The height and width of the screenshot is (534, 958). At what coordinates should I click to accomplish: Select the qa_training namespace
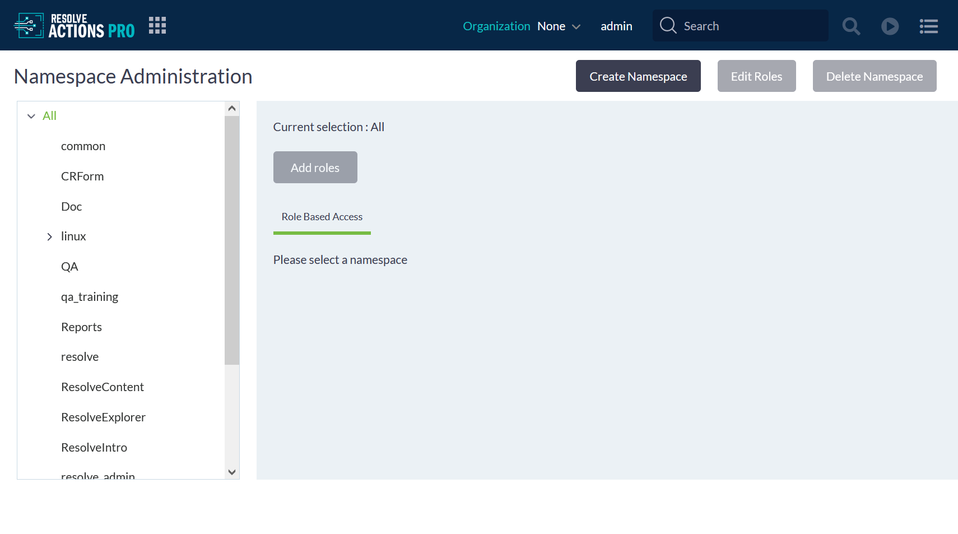90,297
